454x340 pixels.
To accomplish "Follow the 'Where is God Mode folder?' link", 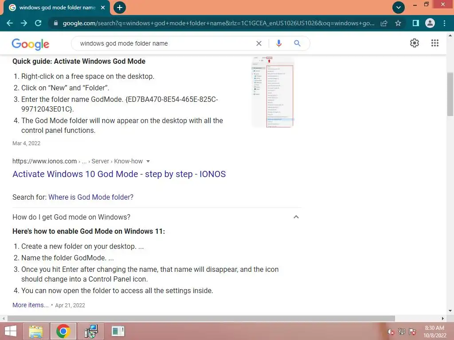I will 91,197.
